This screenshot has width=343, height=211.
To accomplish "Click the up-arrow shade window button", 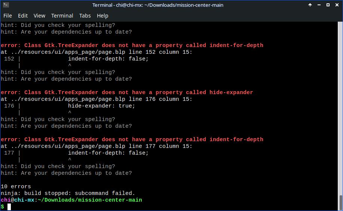I will pyautogui.click(x=310, y=5).
